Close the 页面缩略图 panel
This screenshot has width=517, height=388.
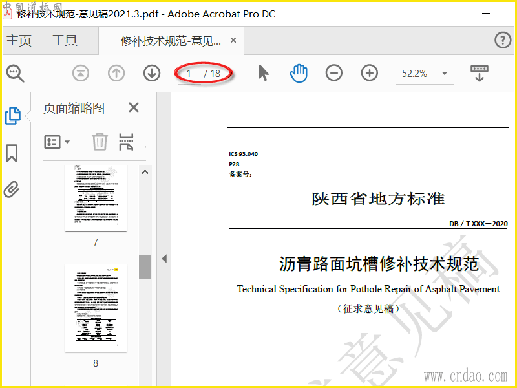(x=134, y=107)
